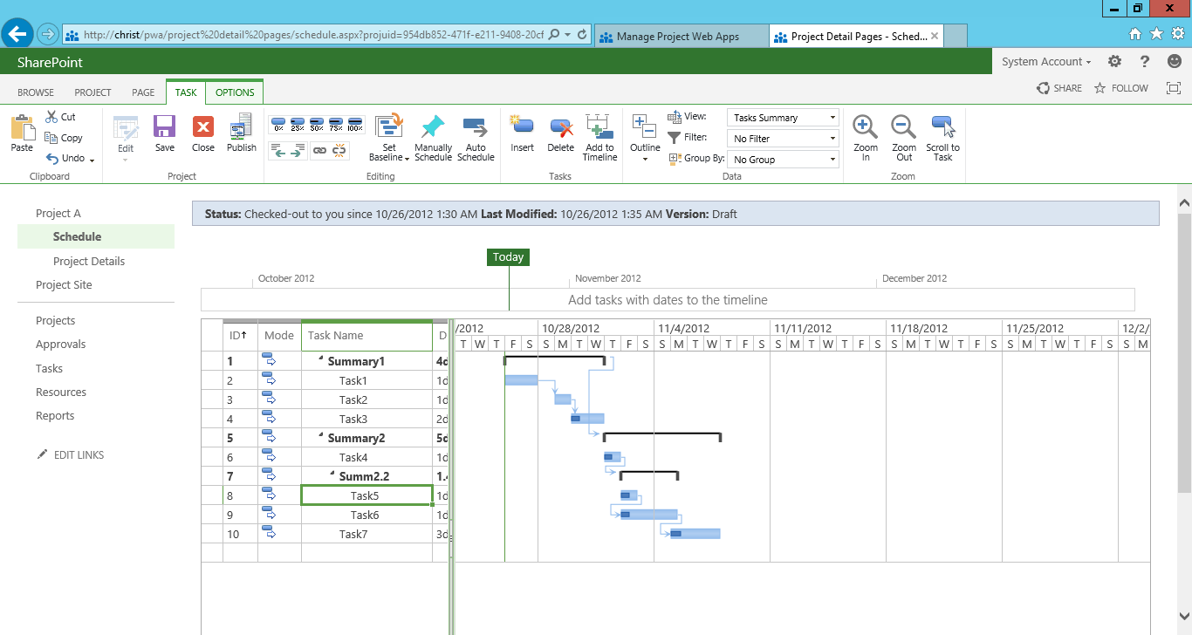This screenshot has height=635, width=1192.
Task: Click the Today marker on the timeline
Action: [x=508, y=257]
